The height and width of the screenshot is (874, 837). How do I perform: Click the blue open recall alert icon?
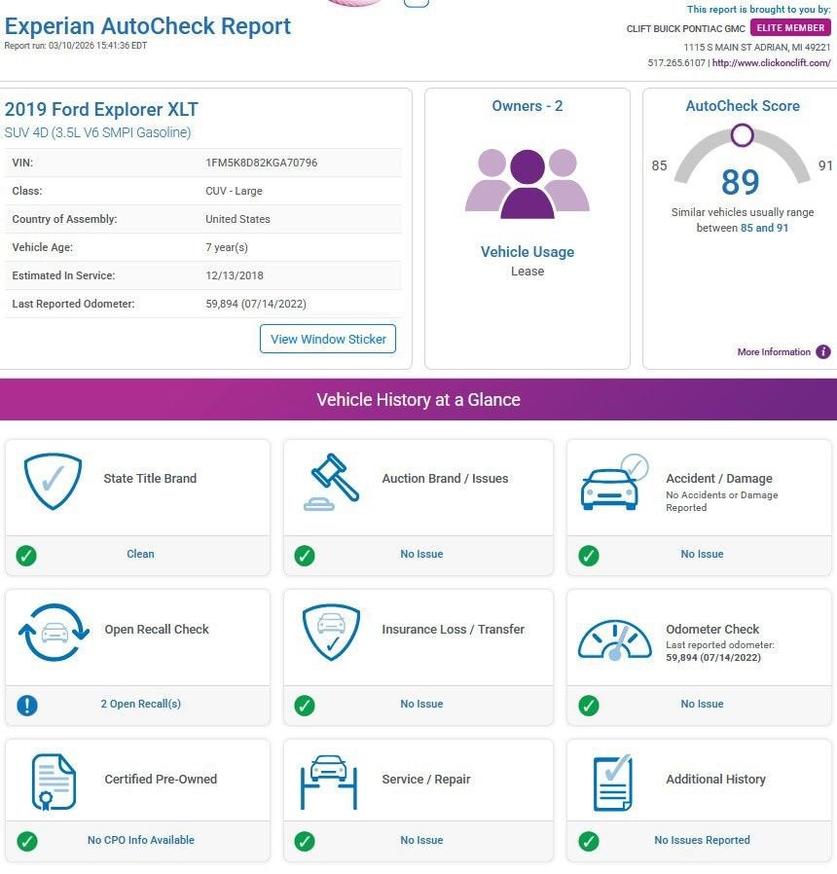pyautogui.click(x=27, y=705)
